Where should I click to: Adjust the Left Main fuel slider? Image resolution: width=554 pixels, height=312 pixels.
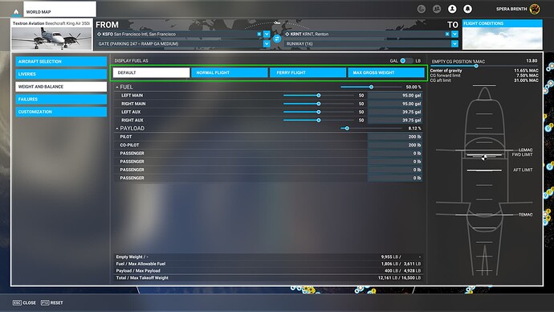[x=318, y=95]
